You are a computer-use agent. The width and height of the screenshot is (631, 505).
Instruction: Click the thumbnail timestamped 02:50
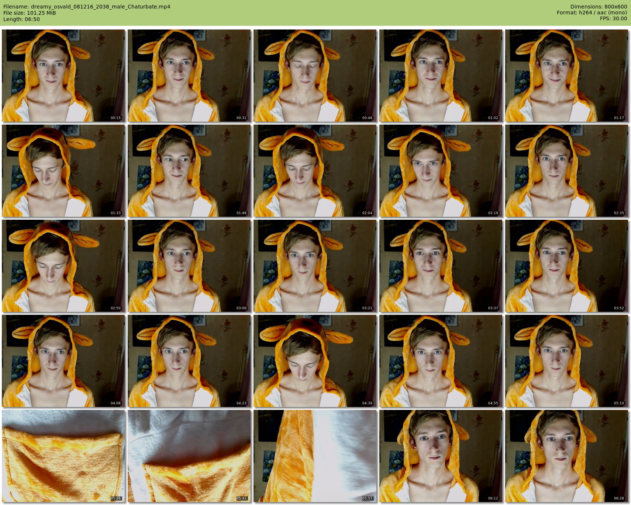[x=63, y=266]
